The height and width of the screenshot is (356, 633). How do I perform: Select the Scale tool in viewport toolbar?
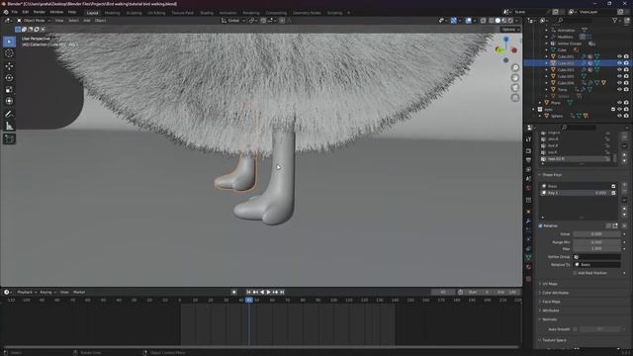click(9, 90)
